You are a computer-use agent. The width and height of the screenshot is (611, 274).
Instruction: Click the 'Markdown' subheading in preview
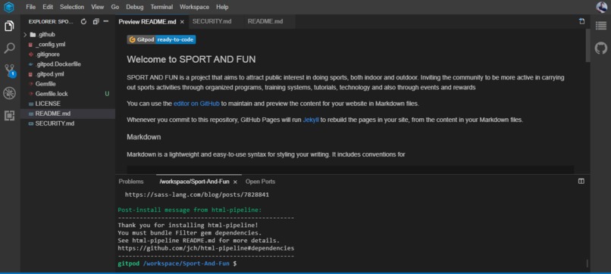[x=144, y=137]
